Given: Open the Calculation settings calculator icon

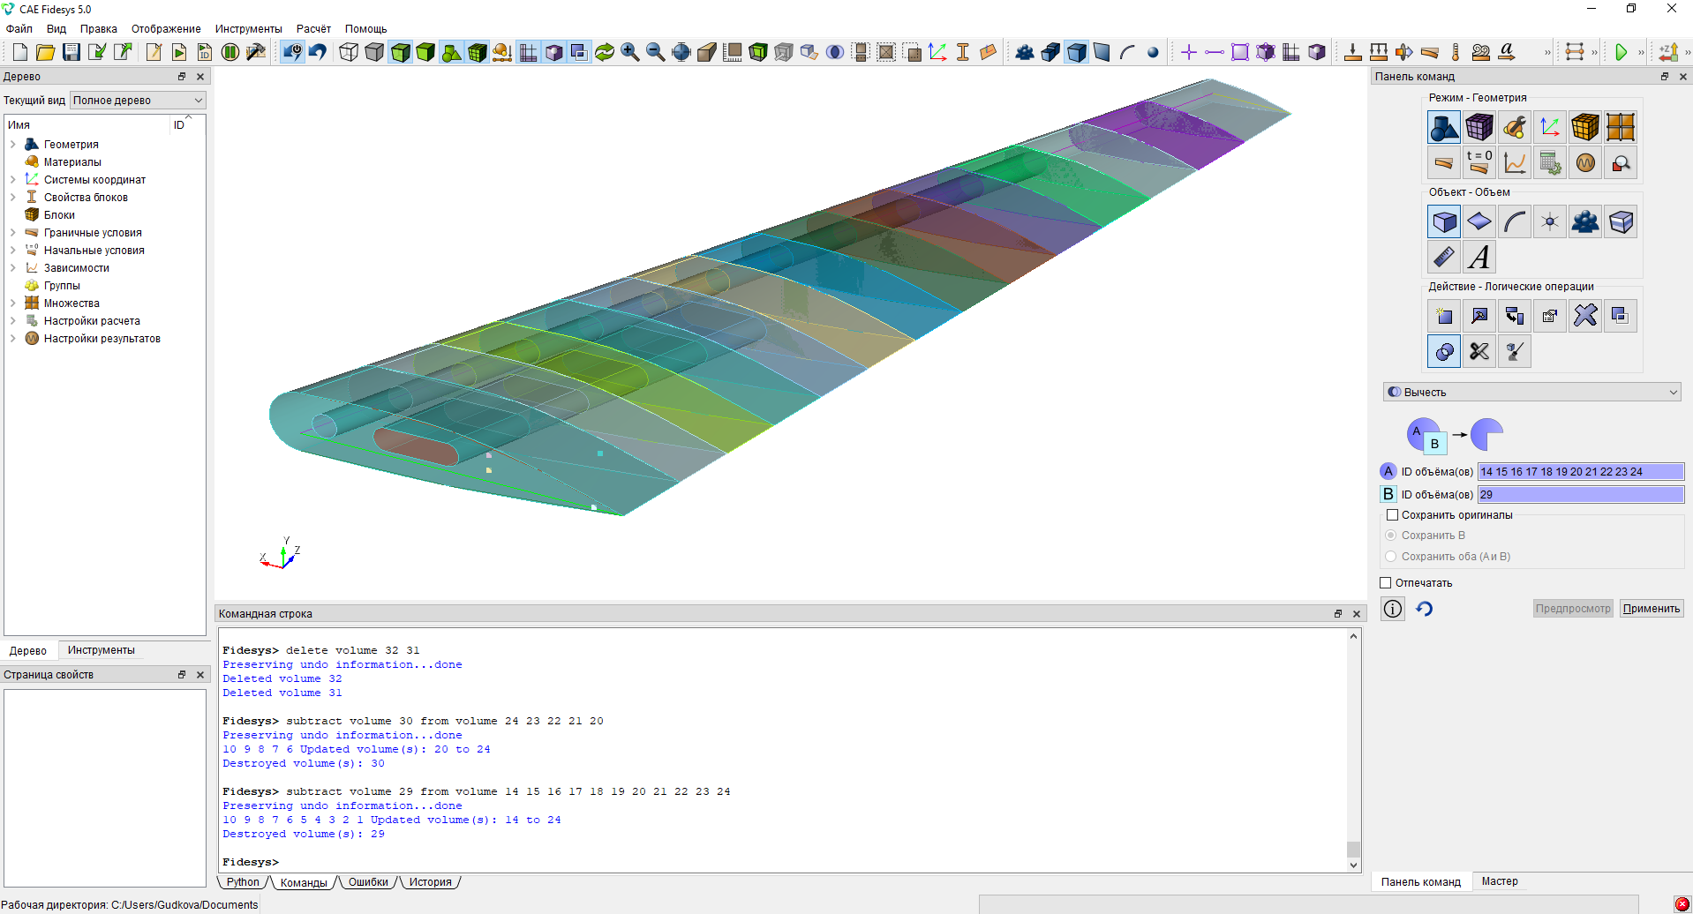Looking at the screenshot, I should [x=1550, y=162].
